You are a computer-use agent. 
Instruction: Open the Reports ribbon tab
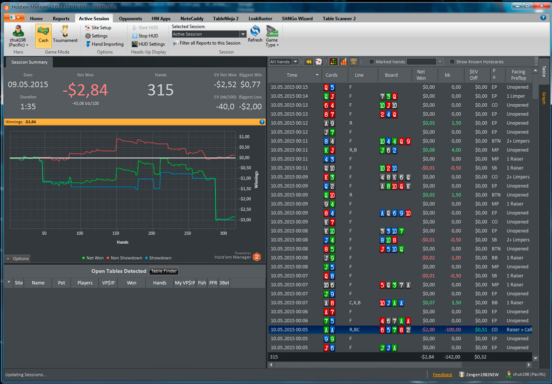pyautogui.click(x=61, y=19)
